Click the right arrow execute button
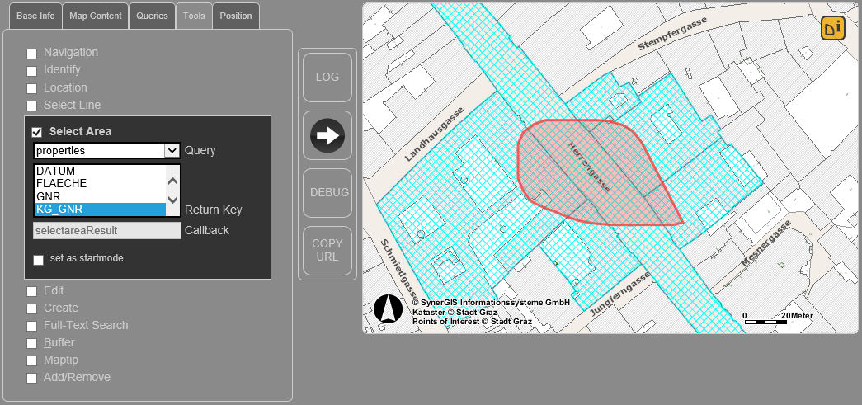The image size is (862, 405). click(x=327, y=136)
